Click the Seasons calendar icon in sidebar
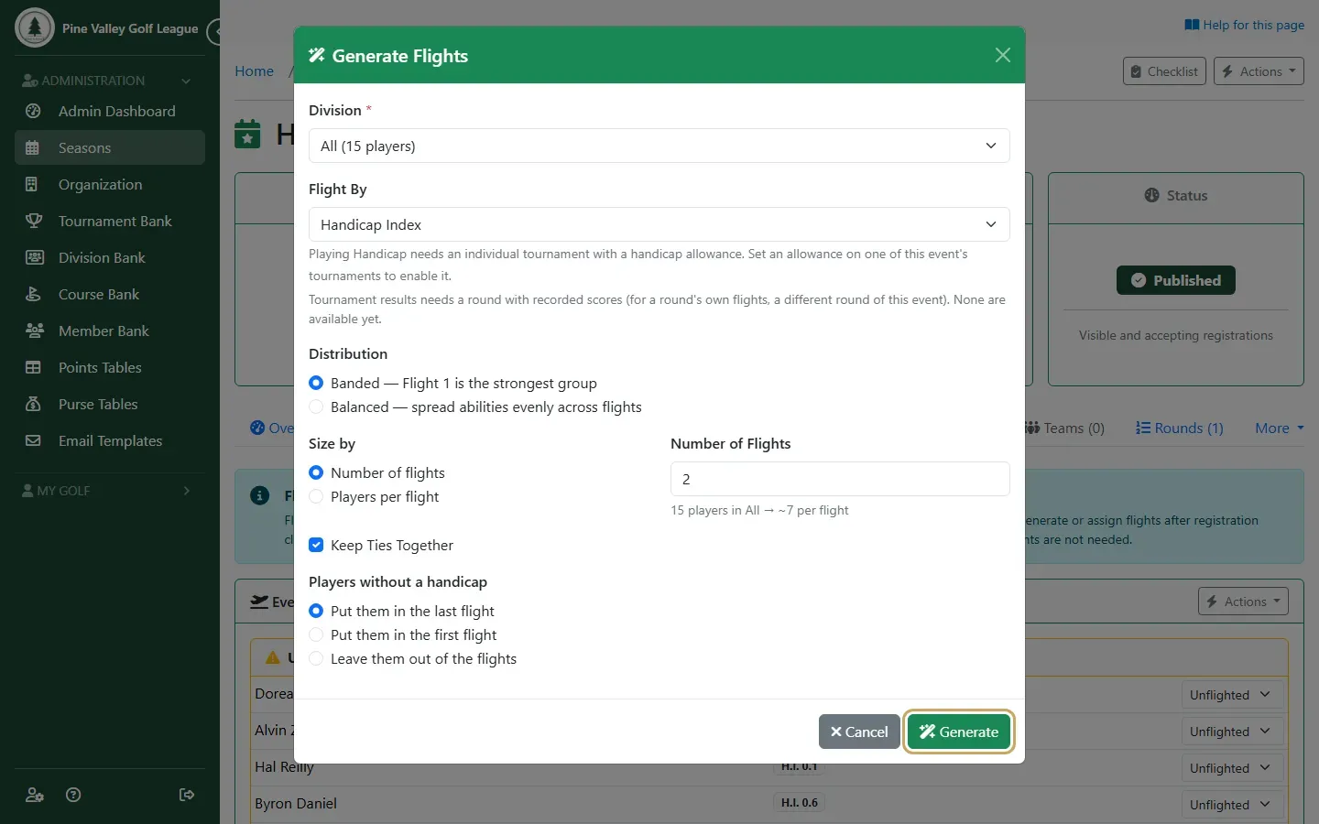 tap(33, 147)
